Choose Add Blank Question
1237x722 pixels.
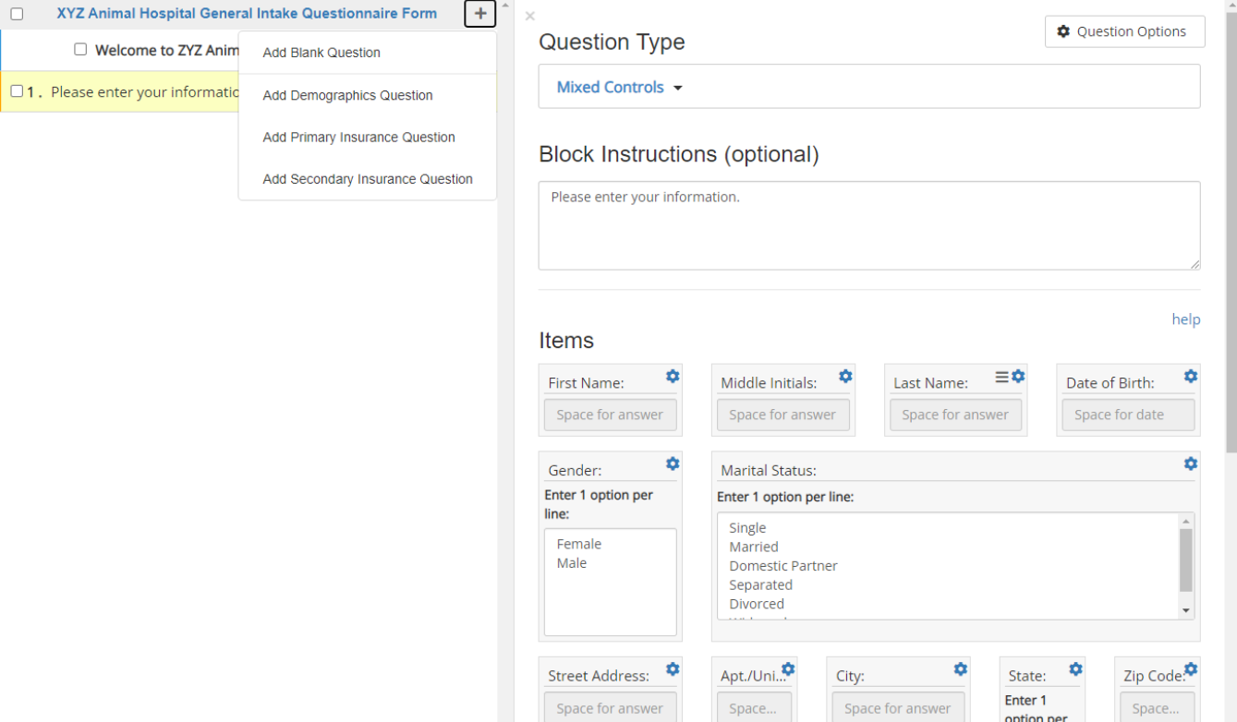(368, 53)
